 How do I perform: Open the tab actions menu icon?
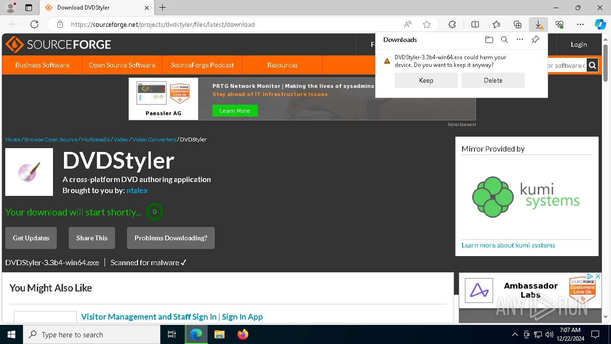tap(29, 8)
